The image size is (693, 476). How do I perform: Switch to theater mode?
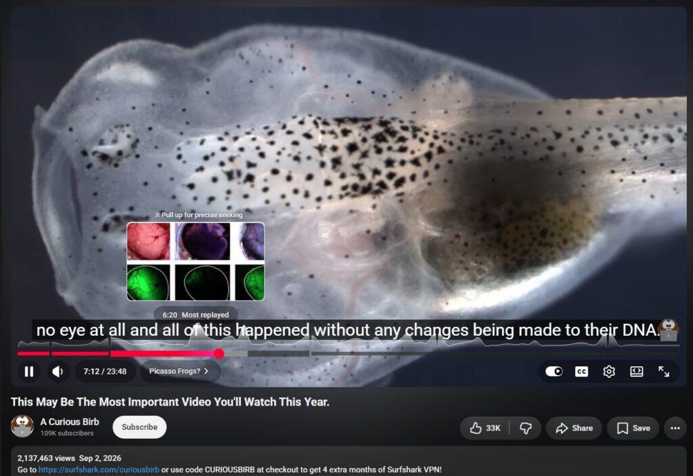636,372
